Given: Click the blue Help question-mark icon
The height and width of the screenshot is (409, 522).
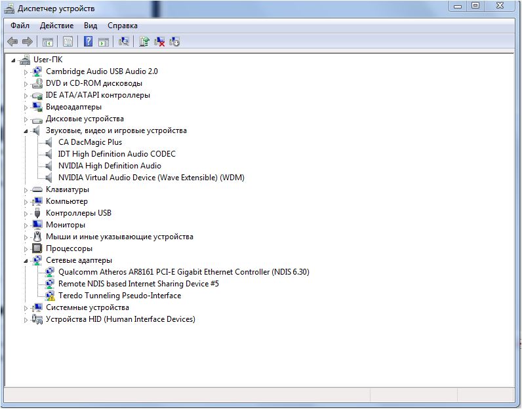Looking at the screenshot, I should click(x=87, y=42).
